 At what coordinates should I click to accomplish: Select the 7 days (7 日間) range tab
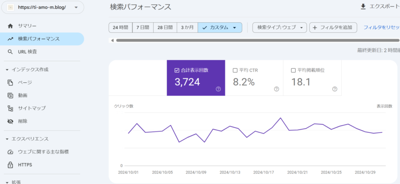coord(143,28)
